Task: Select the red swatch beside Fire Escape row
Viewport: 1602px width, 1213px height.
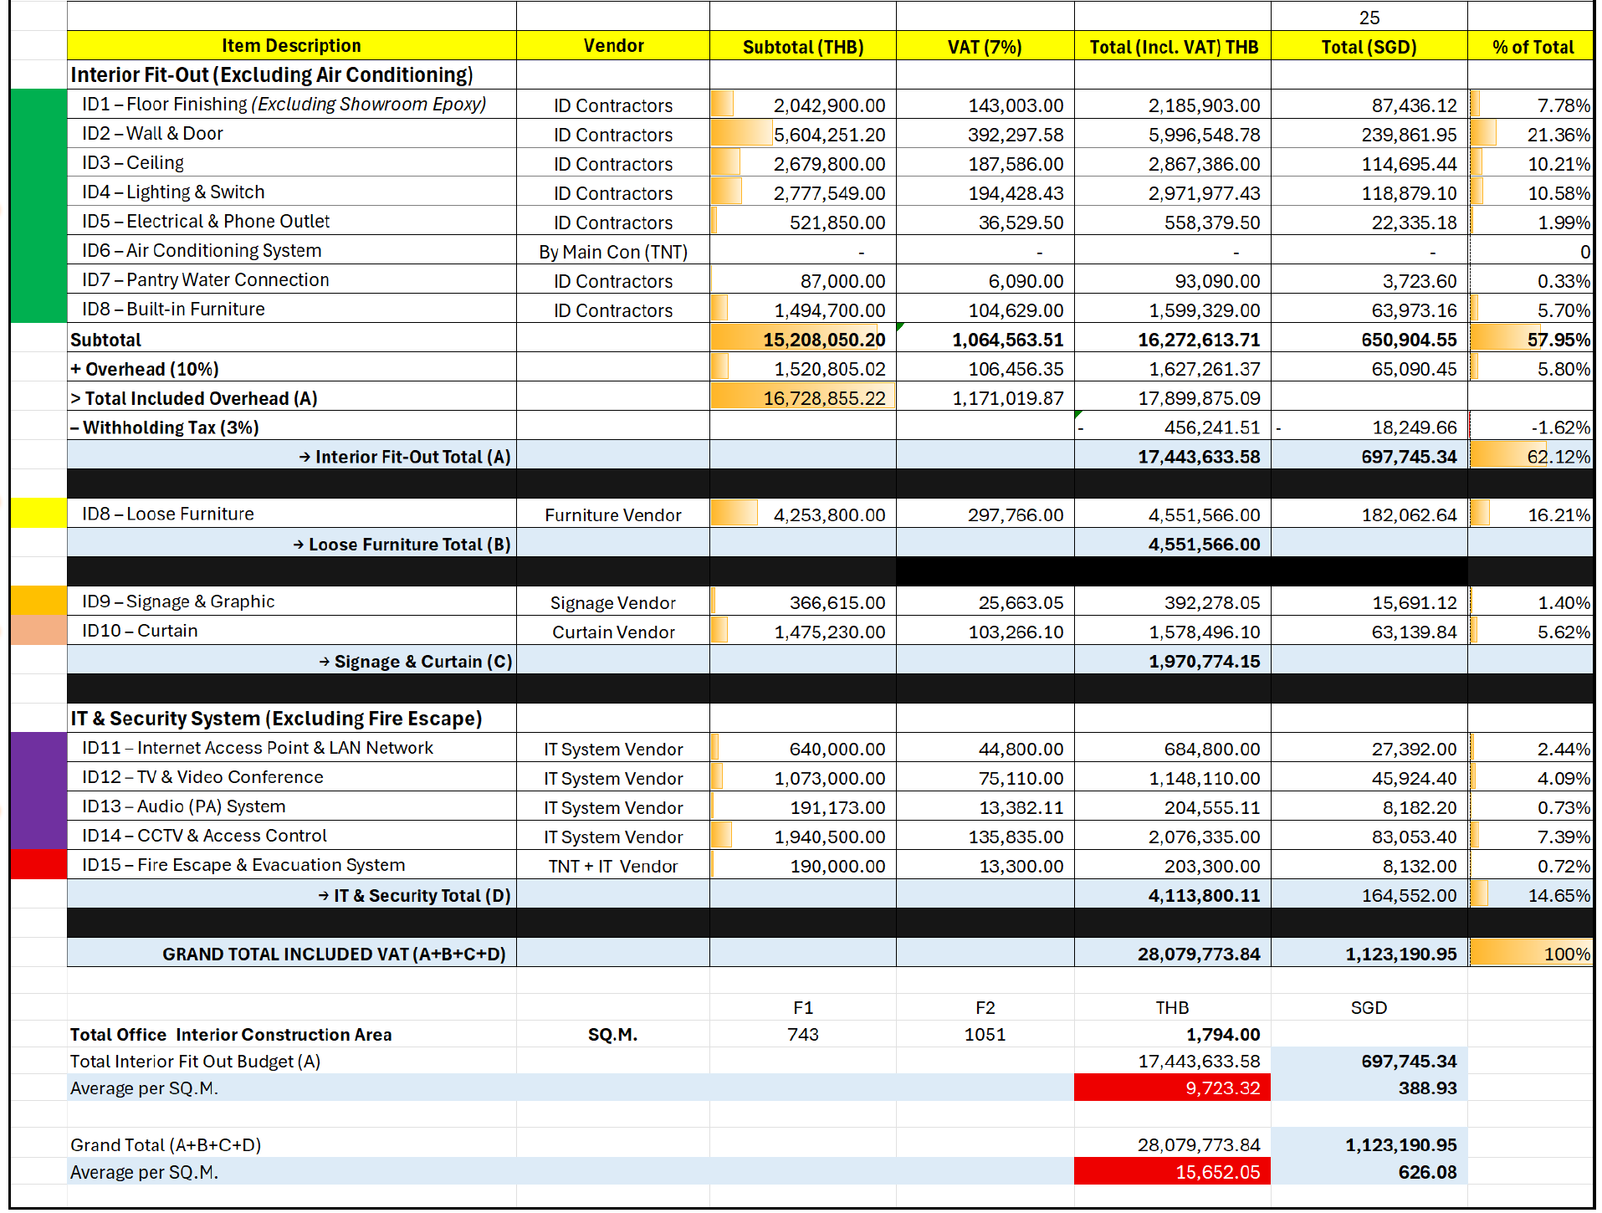Action: click(38, 865)
